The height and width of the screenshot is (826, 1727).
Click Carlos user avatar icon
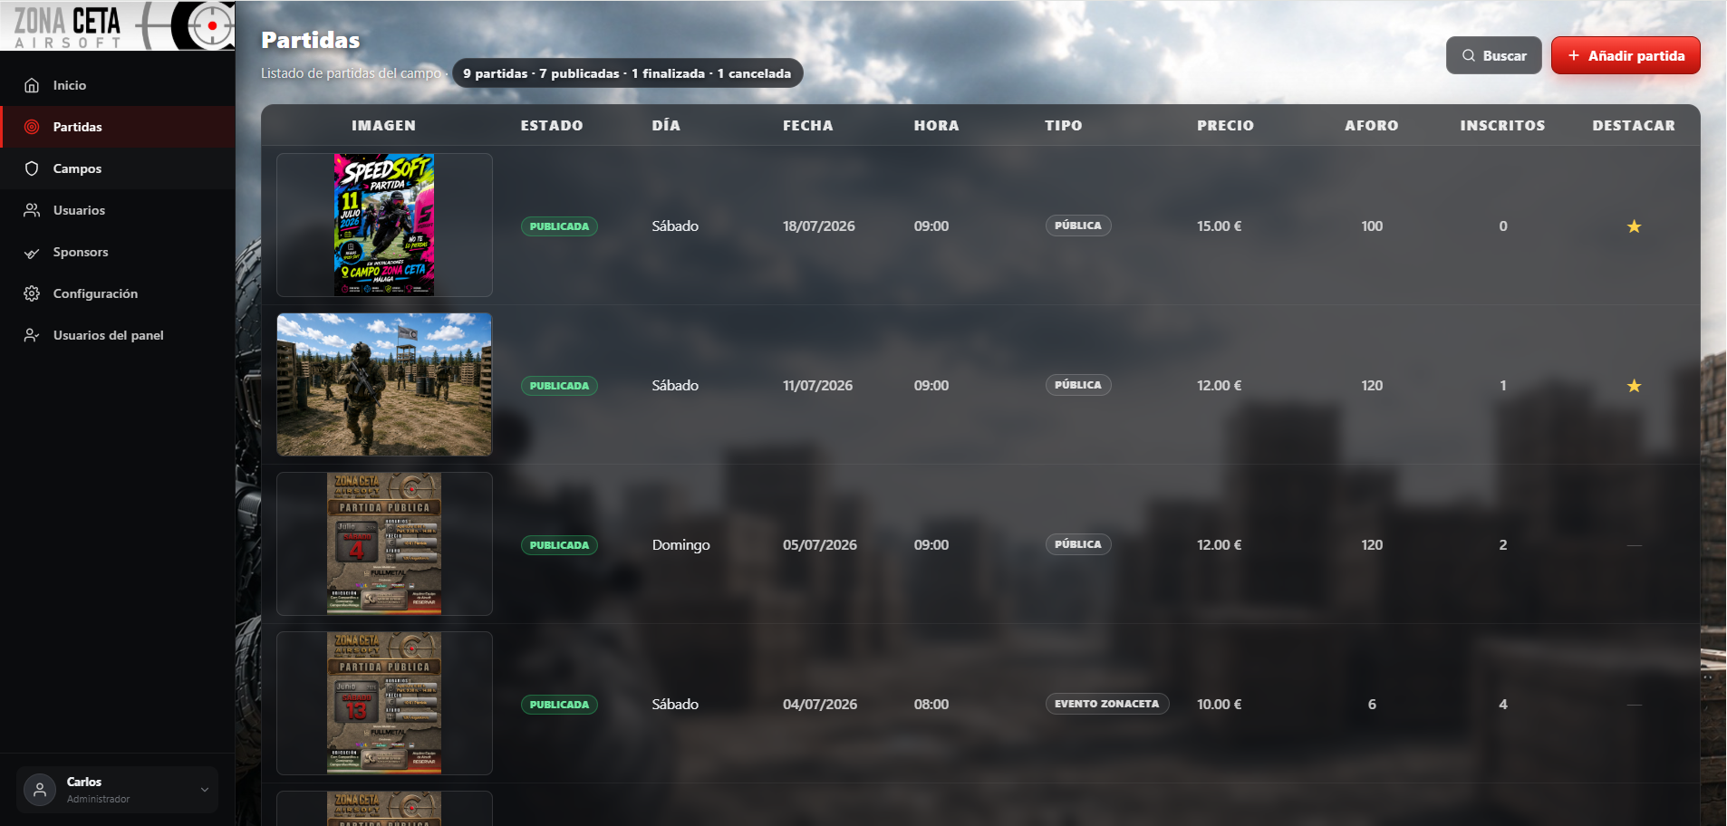[x=40, y=790]
